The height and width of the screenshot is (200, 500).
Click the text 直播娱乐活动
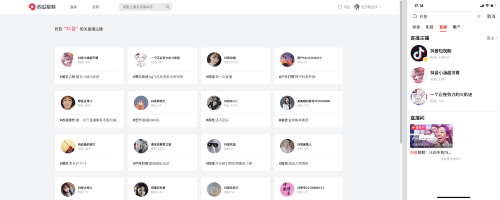158,163
